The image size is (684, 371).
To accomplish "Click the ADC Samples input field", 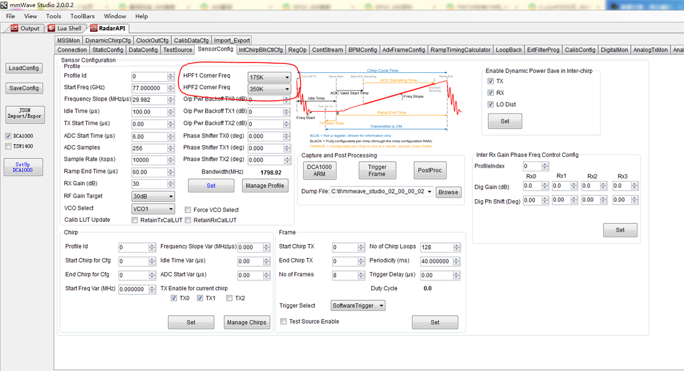I will 149,148.
